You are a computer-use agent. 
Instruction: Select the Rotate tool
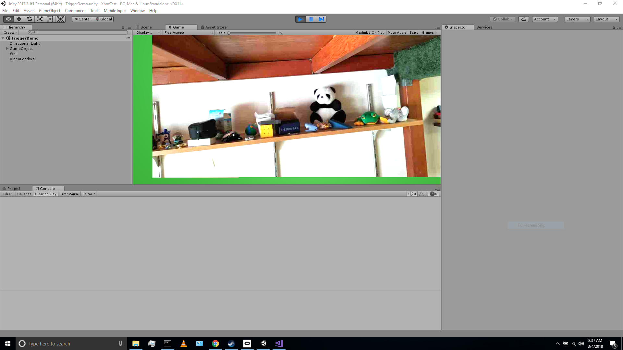pyautogui.click(x=29, y=19)
